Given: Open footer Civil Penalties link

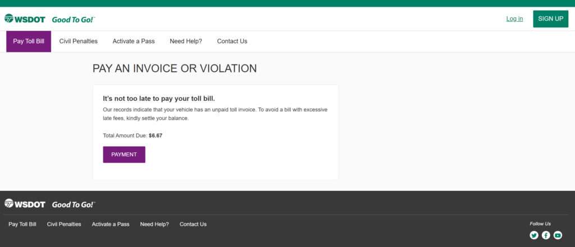Looking at the screenshot, I should point(64,224).
